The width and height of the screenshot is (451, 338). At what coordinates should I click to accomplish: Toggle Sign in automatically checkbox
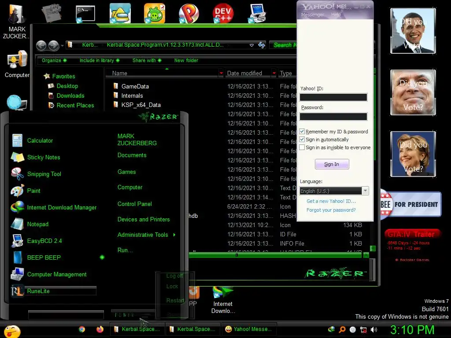(302, 140)
